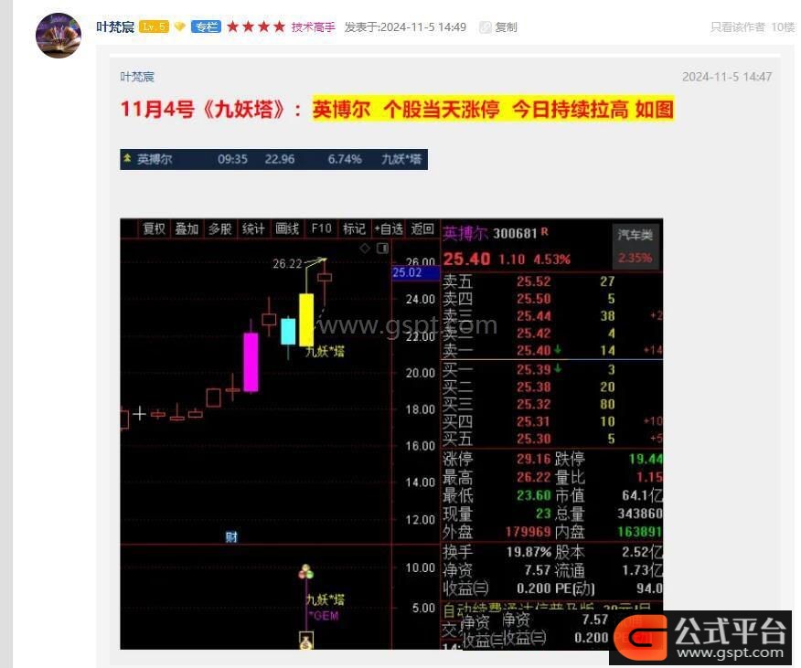This screenshot has width=801, height=668.
Task: Click the 最低 23.60 value
Action: (x=534, y=495)
